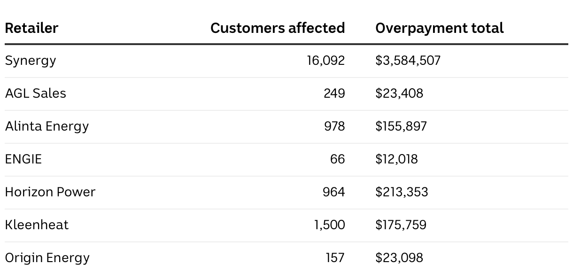Click the $213,353 overpayment total

coord(402,192)
